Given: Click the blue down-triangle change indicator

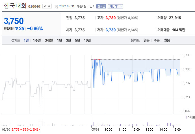Looking at the screenshot, I should [x=17, y=29].
